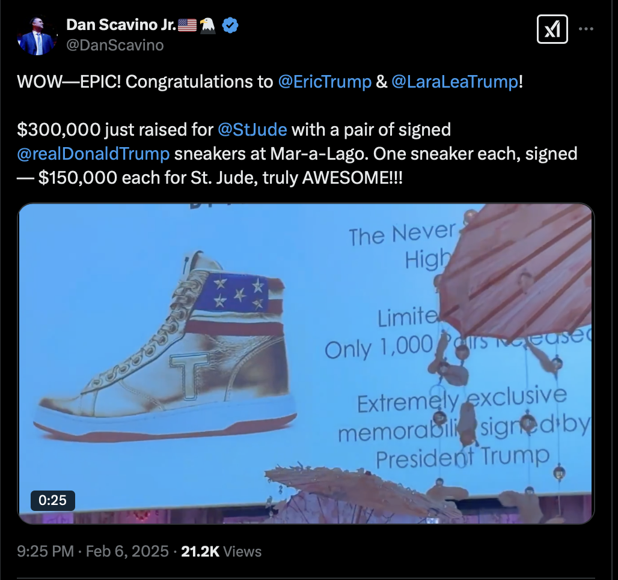
Task: Click the President Trump text in video
Action: (463, 458)
